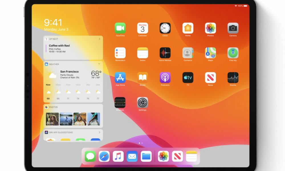This screenshot has width=285, height=171.
Task: Open the Summer photo memory thumbnail
Action: [x=66, y=119]
